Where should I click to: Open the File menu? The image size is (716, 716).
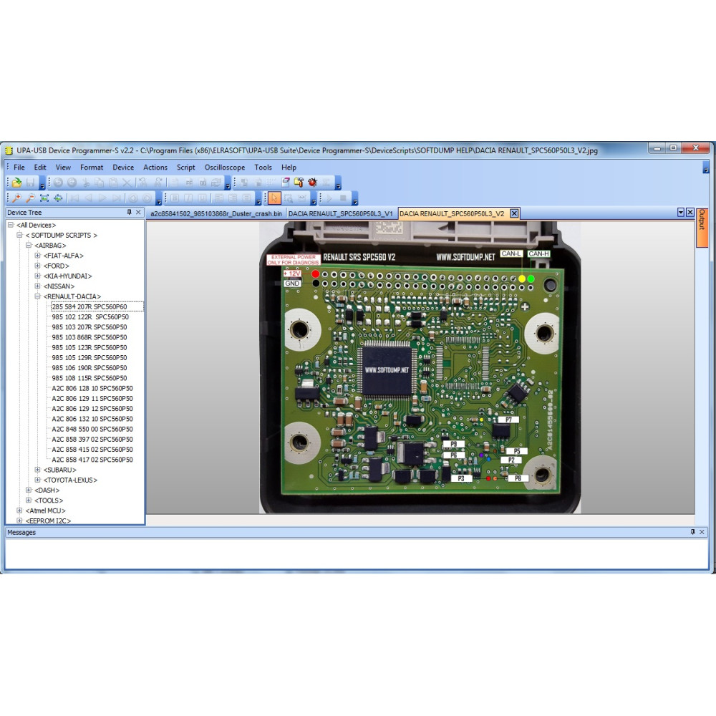(19, 167)
